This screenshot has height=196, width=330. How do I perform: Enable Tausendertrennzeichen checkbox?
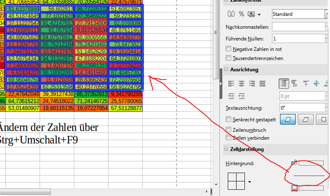pyautogui.click(x=228, y=58)
